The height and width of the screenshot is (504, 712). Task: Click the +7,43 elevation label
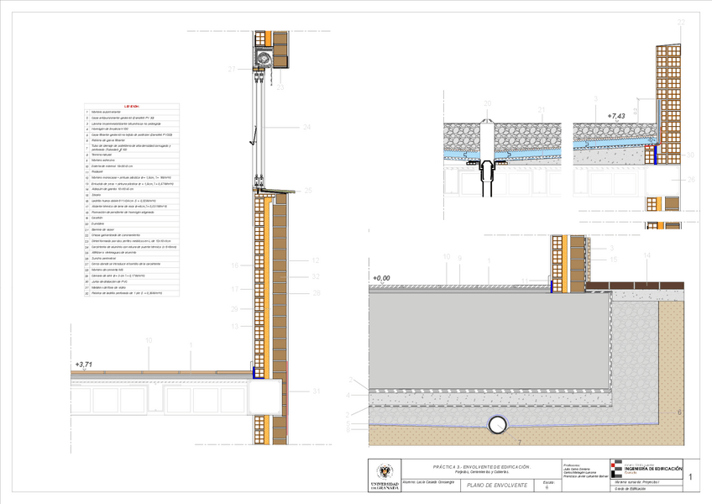coord(616,116)
